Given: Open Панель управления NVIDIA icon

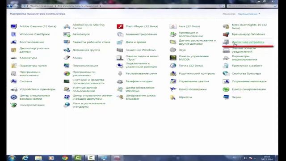Looking at the screenshot, I should pyautogui.click(x=173, y=58).
